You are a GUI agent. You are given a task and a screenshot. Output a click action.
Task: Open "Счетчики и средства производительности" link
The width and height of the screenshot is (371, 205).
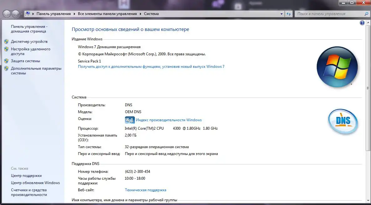tap(29, 192)
